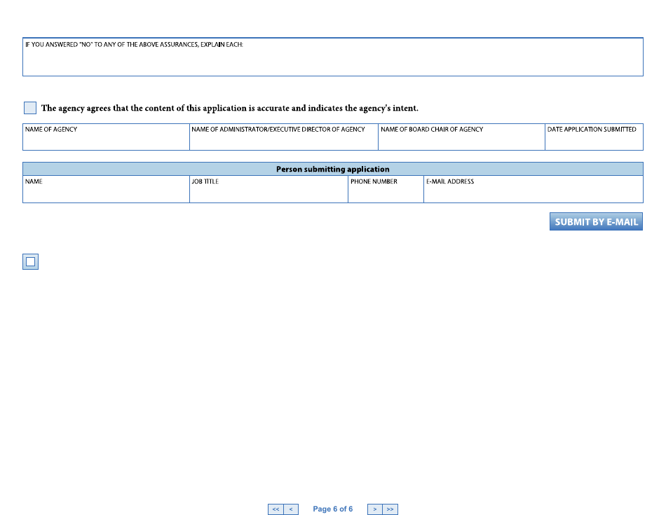This screenshot has width=666, height=515.
Task: Click the first-page navigation icon
Action: tap(275, 509)
